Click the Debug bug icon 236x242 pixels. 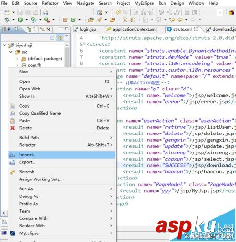7,20
